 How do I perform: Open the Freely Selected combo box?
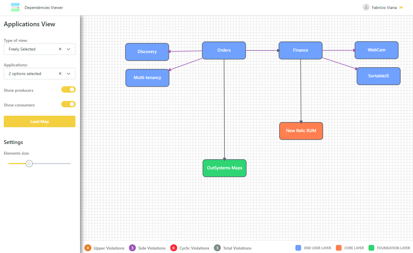(x=40, y=49)
